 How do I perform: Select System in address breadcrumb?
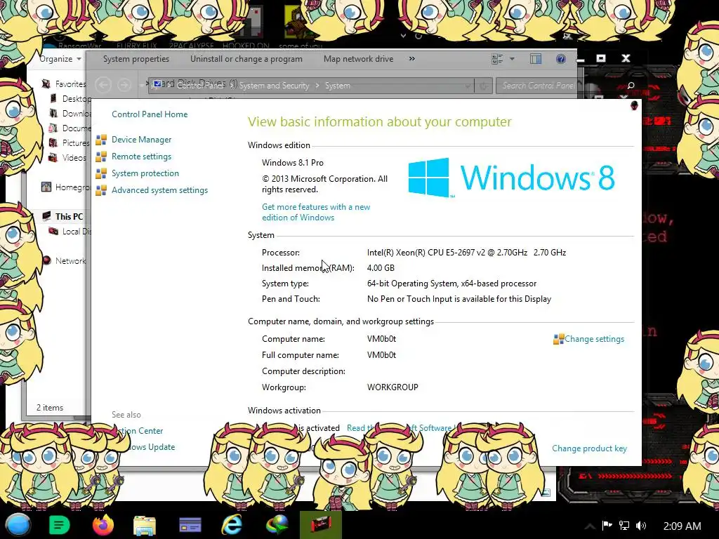tap(338, 86)
